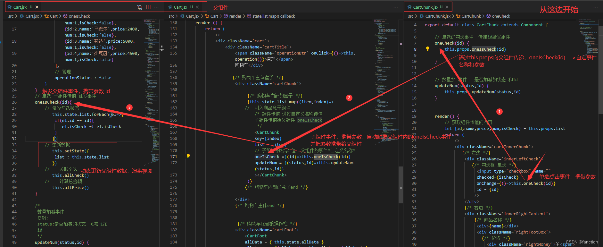Open src breadcrumb in left editor
The image size is (603, 247).
[11, 16]
